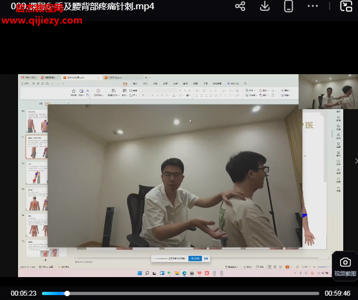The height and width of the screenshot is (300, 358).
Task: Click the format painter icon in ribbon
Action: tap(74, 91)
